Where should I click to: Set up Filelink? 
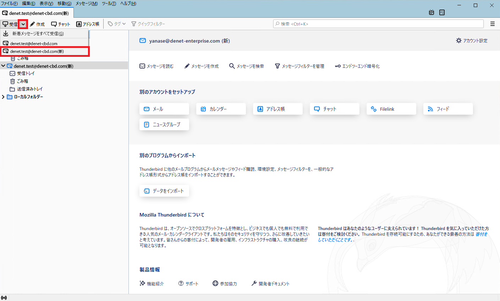pos(391,109)
